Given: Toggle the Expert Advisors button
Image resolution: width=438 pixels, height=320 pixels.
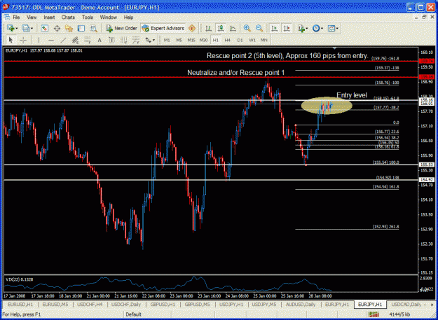Looking at the screenshot, I should (x=163, y=28).
